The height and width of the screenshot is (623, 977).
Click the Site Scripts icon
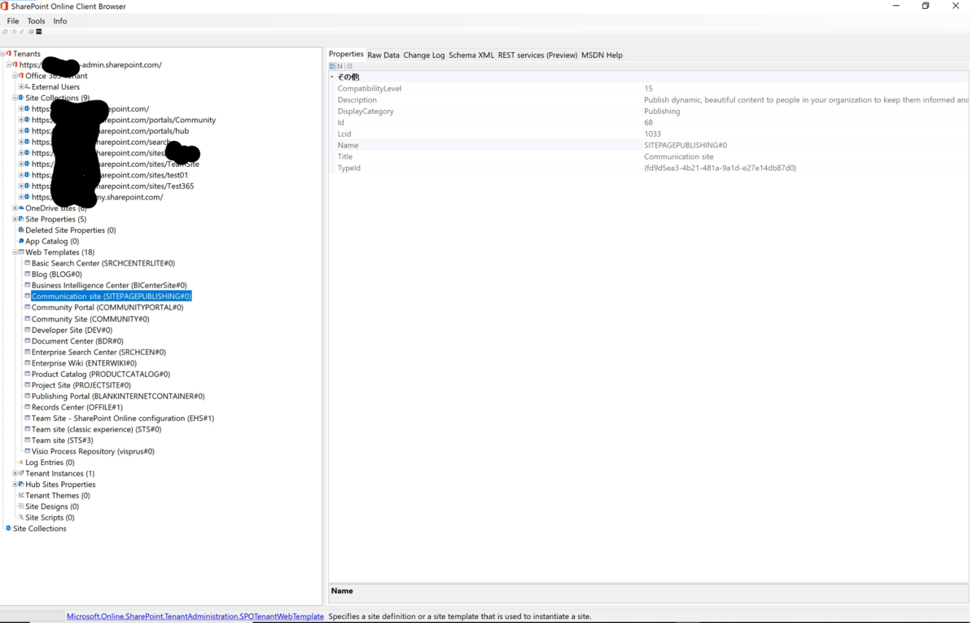(x=21, y=517)
